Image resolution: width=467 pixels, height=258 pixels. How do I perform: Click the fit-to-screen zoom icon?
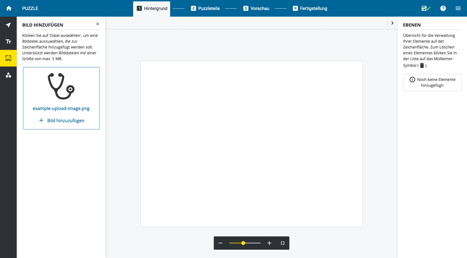[x=283, y=243]
